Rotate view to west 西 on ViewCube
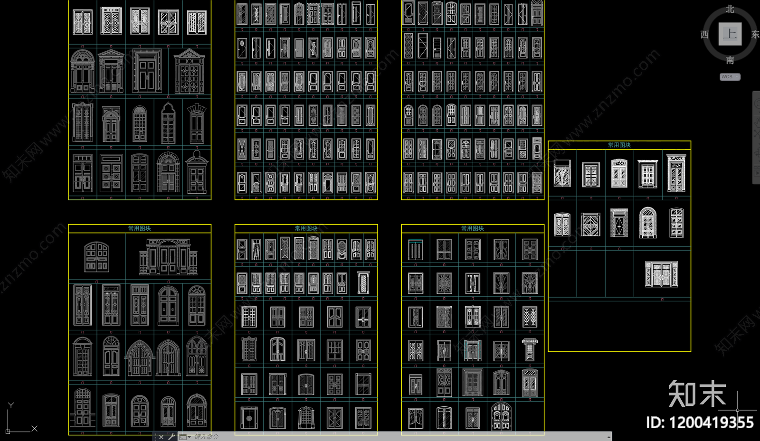Screen dimensions: 760x441 705,35
